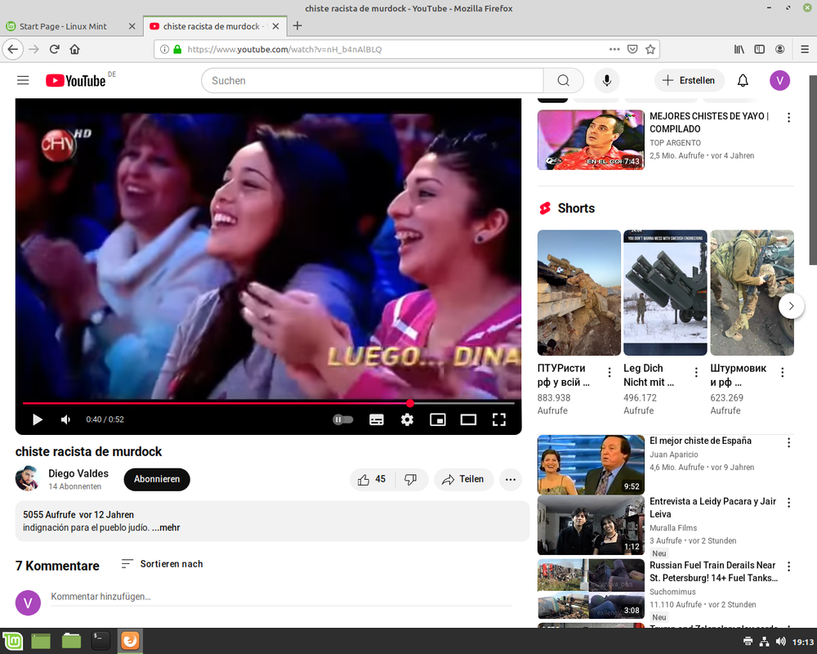Open the Sortieren nach dropdown
The image size is (817, 654).
coord(162,564)
